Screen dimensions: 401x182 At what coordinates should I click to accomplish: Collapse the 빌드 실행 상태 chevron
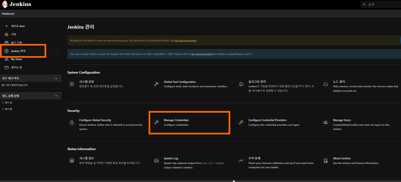[x=56, y=96]
